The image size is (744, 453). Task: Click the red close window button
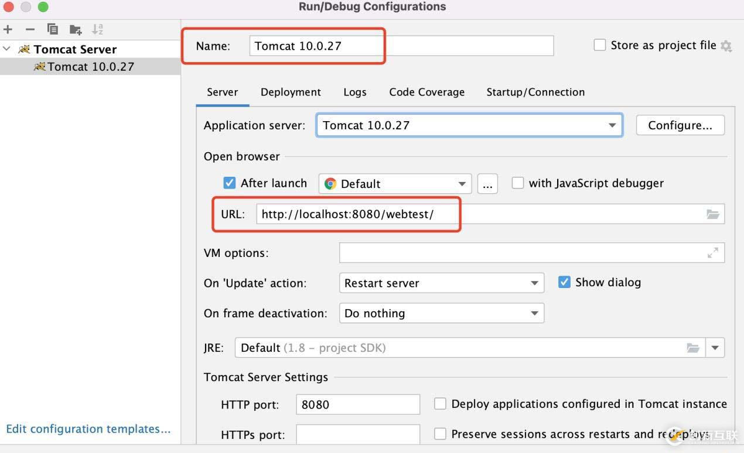(9, 7)
